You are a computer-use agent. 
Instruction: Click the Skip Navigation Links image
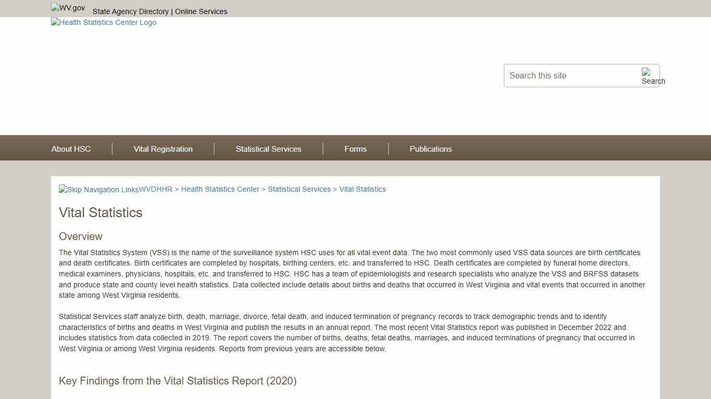pos(98,190)
